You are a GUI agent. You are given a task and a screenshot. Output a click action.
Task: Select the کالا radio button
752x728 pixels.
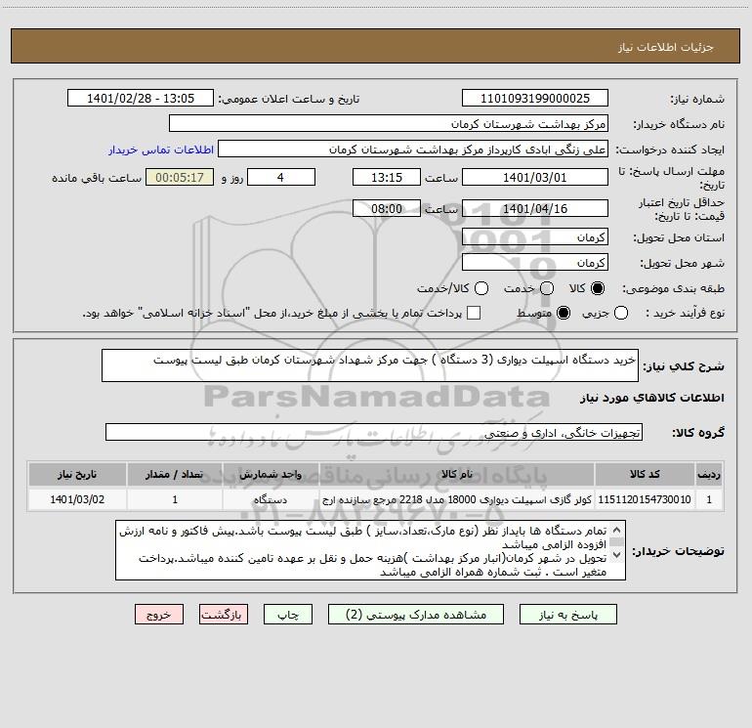(598, 288)
